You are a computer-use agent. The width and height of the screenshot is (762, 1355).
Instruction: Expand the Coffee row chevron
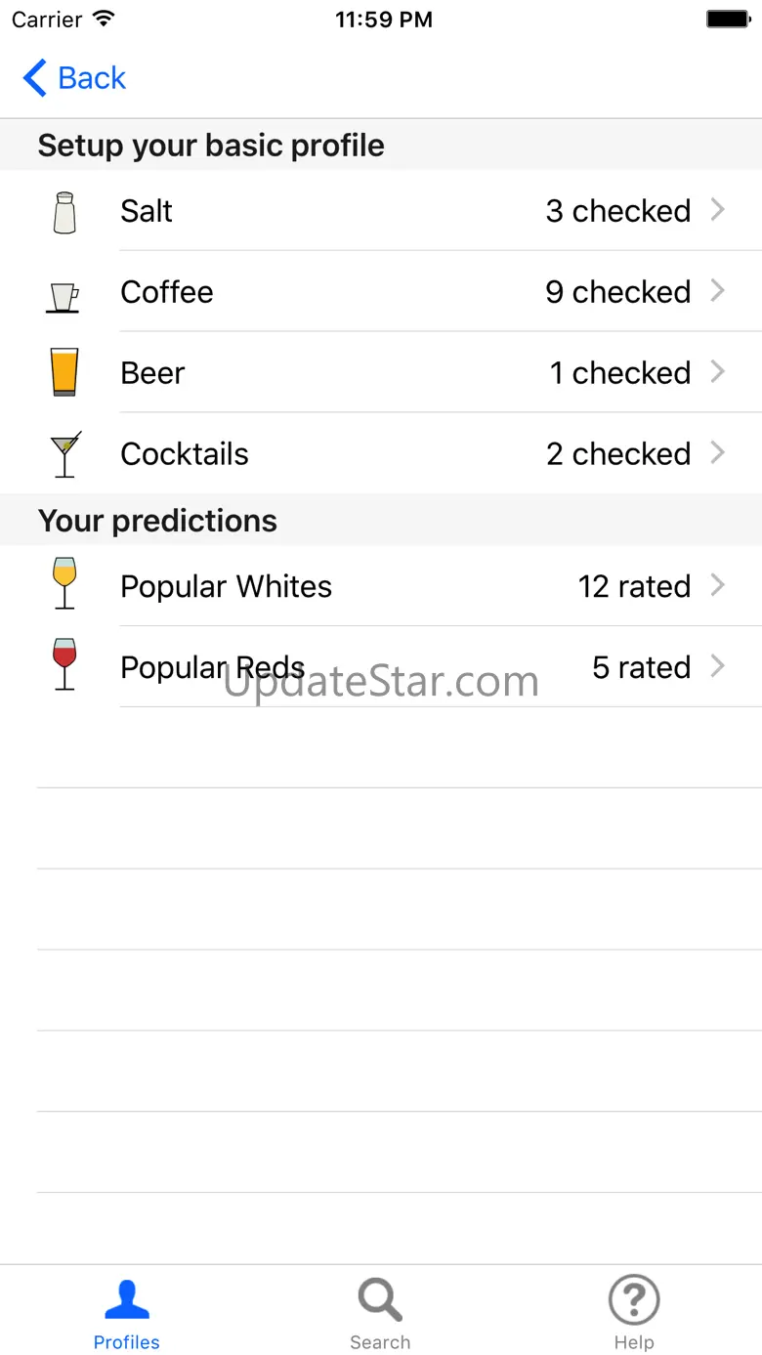(718, 291)
